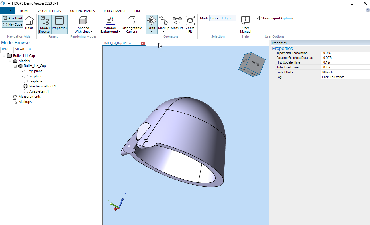Enable the Axis Triad navigation aid

click(13, 18)
